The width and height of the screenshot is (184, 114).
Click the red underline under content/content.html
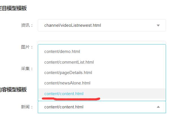70,99
